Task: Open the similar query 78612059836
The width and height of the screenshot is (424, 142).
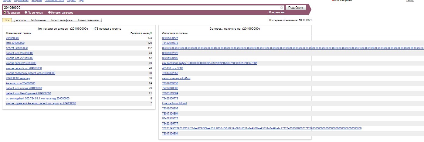Action: click(x=170, y=83)
